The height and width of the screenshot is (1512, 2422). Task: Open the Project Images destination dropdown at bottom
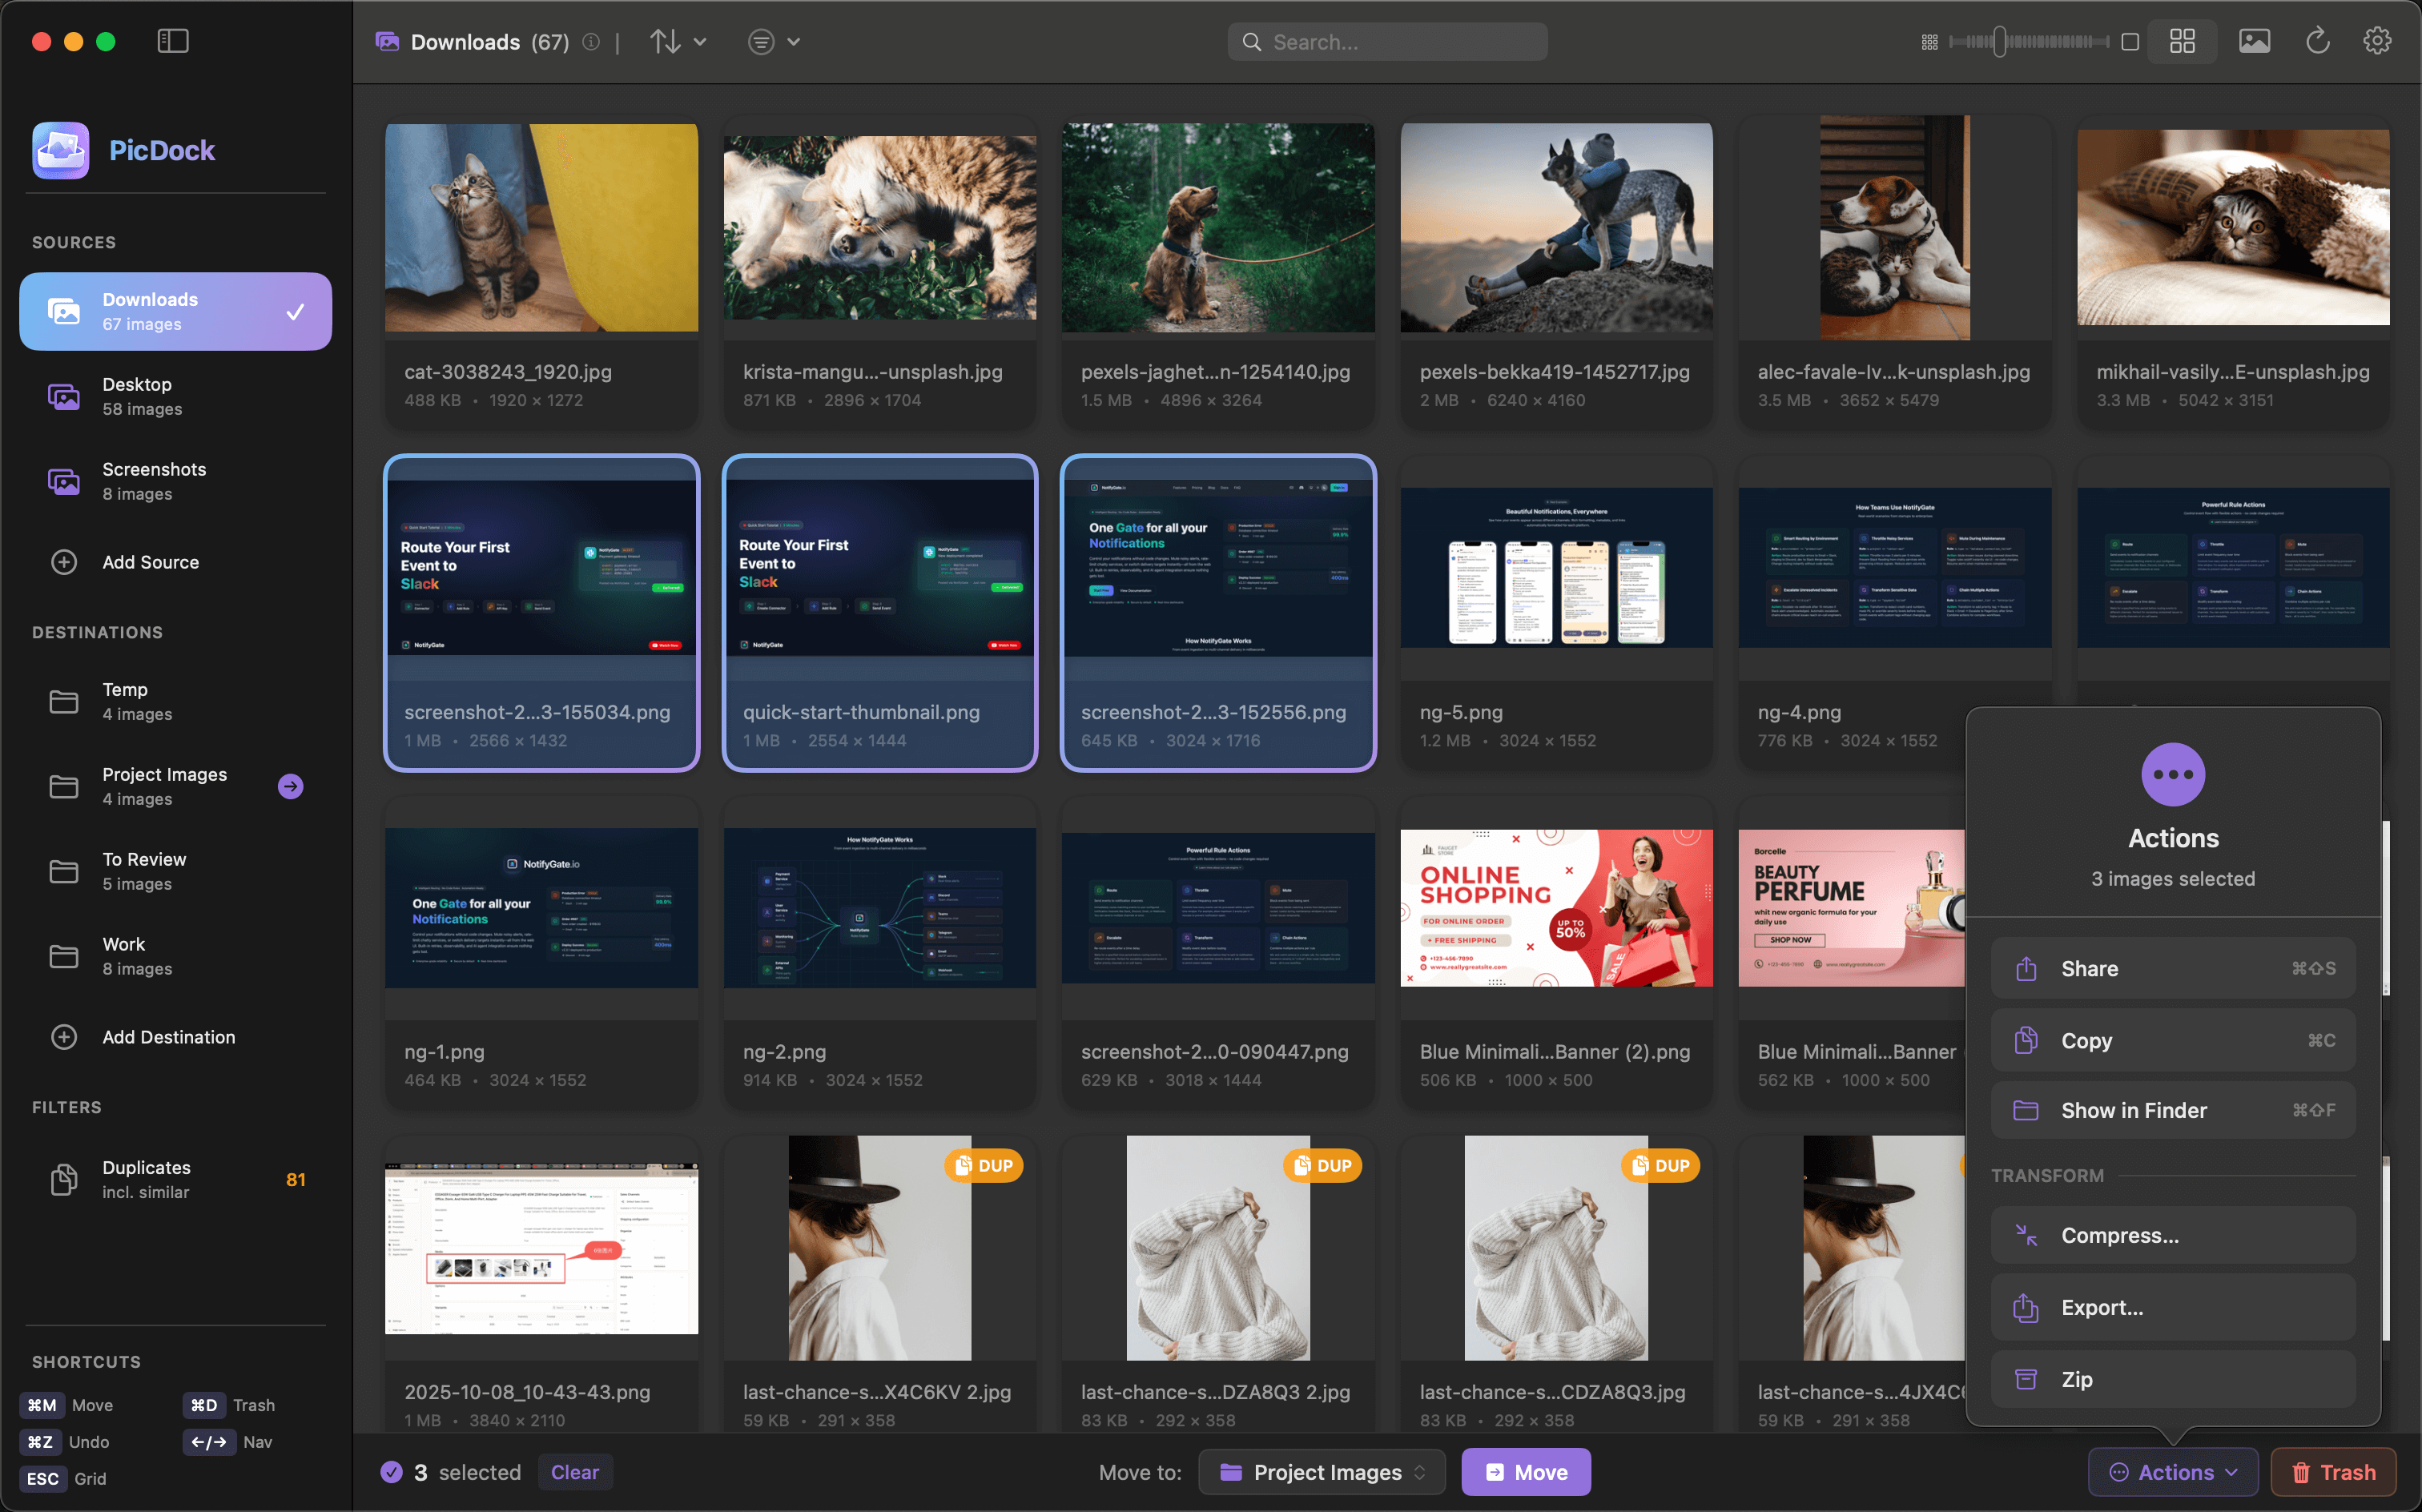(x=1321, y=1471)
